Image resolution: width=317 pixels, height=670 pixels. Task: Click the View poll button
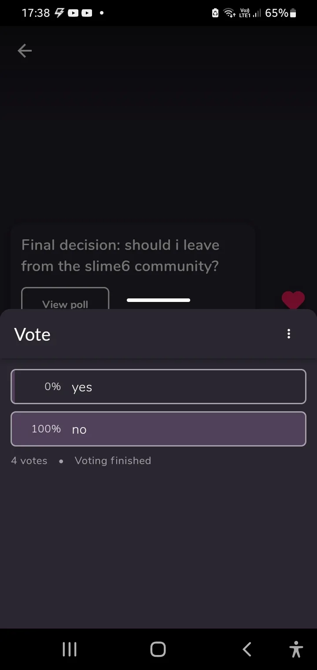[65, 299]
